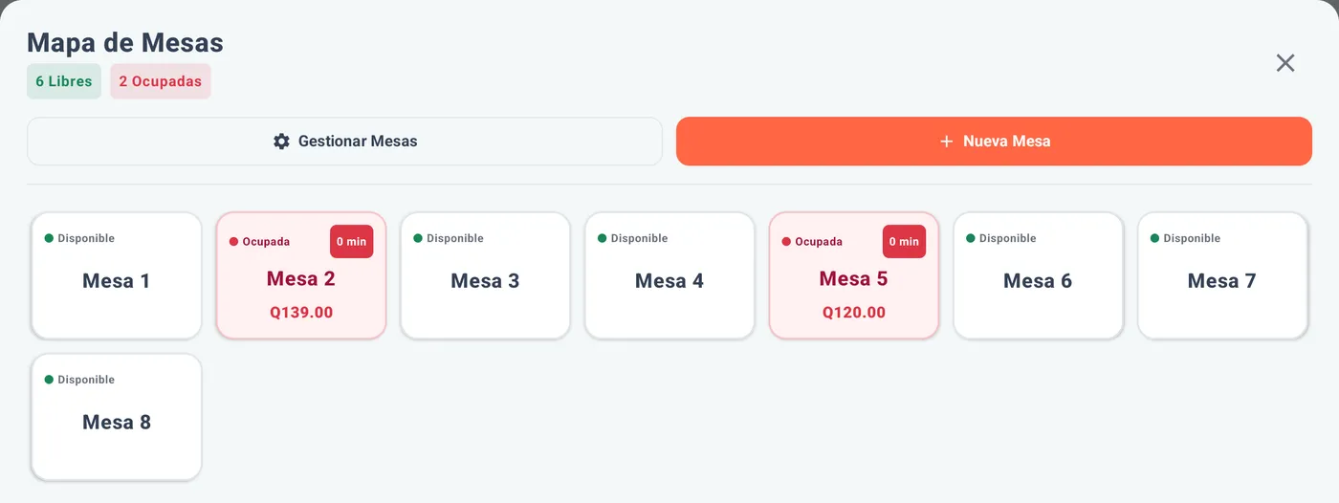This screenshot has width=1339, height=503.
Task: Add a table with Nueva Mesa
Action: tap(994, 142)
